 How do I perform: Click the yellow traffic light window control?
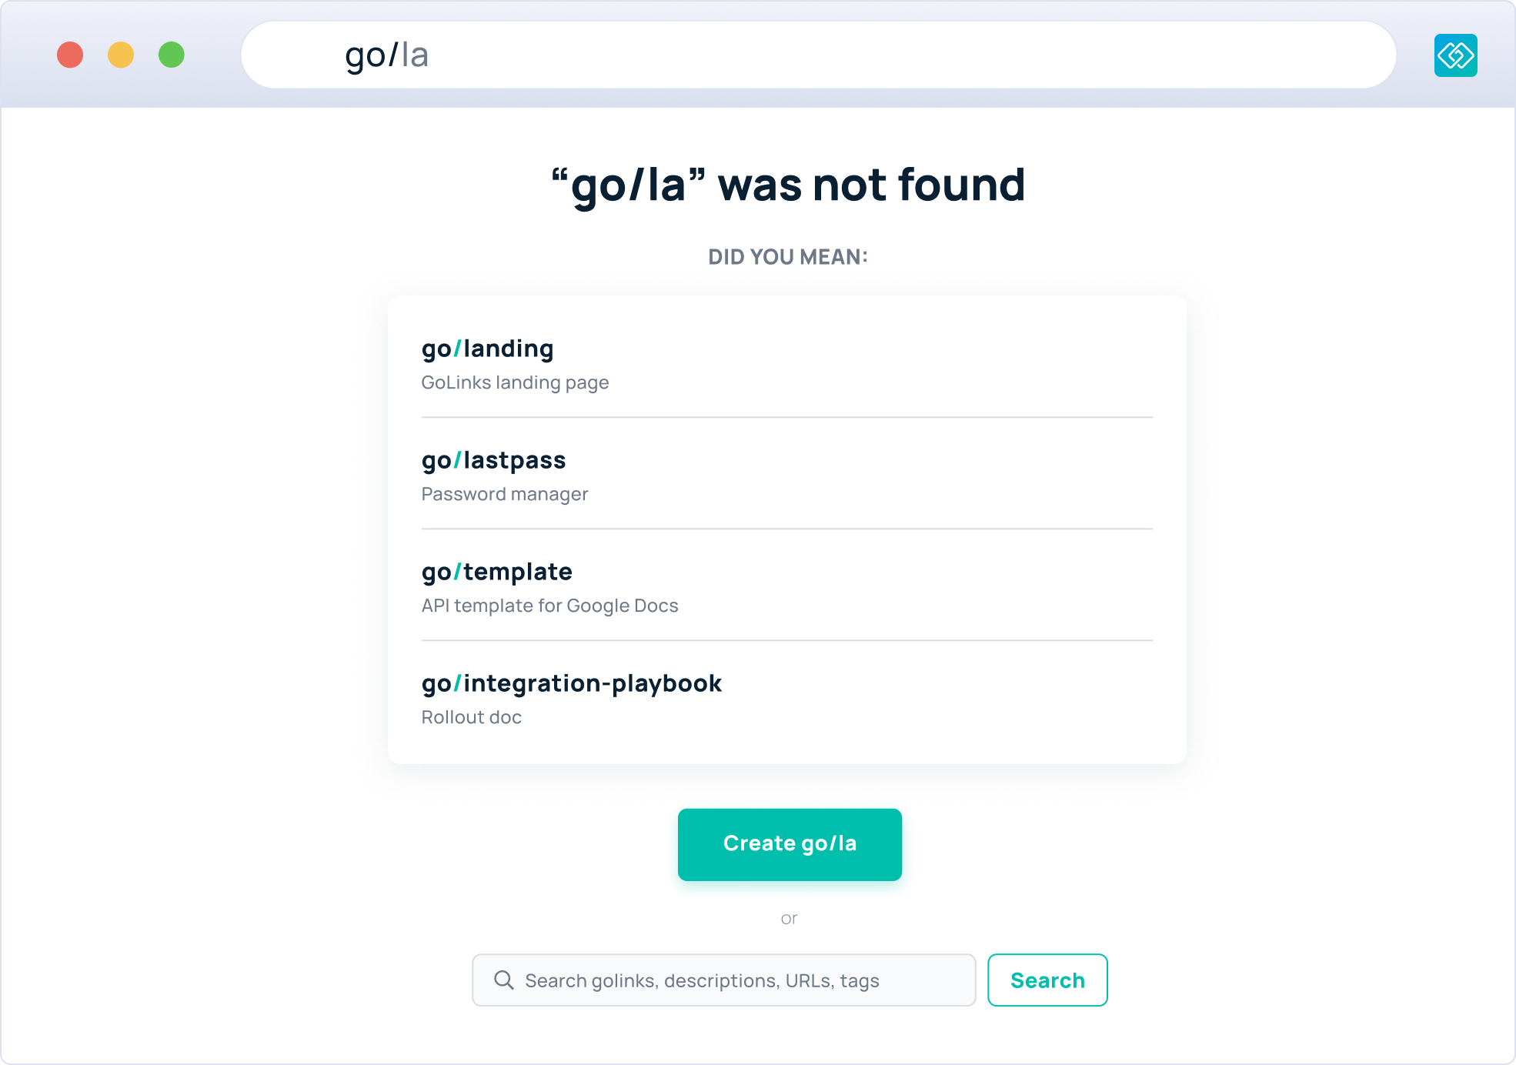tap(122, 55)
